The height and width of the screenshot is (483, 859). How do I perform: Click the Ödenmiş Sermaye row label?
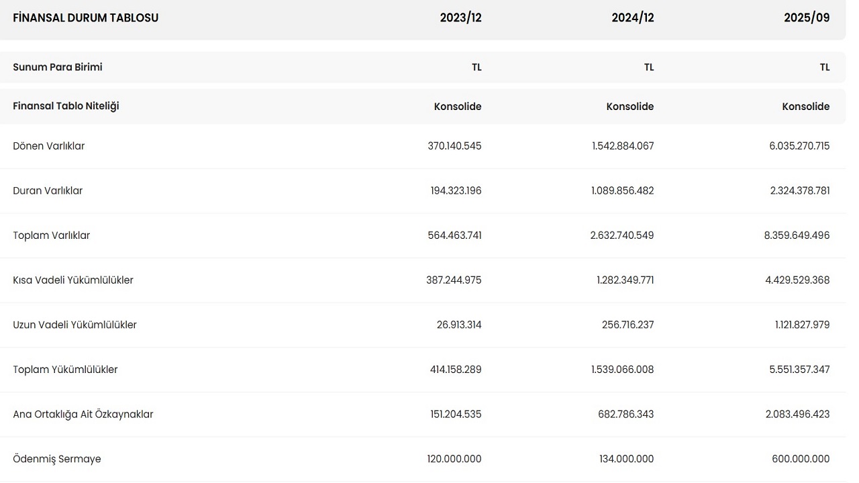coord(57,460)
